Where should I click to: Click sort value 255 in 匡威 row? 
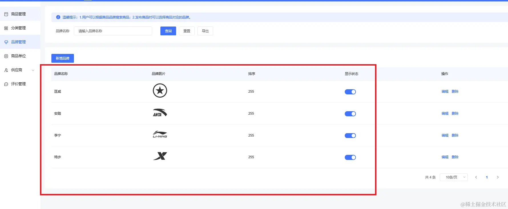251,92
